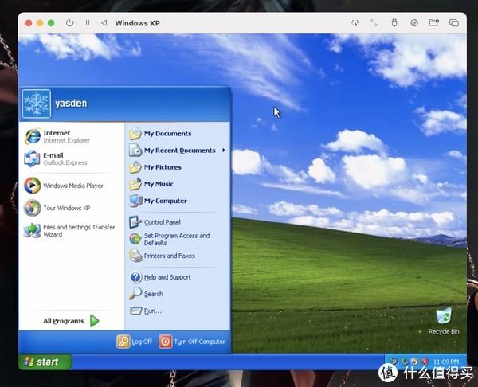Pause the Windows XP virtual machine
This screenshot has height=387, width=478.
(x=88, y=23)
